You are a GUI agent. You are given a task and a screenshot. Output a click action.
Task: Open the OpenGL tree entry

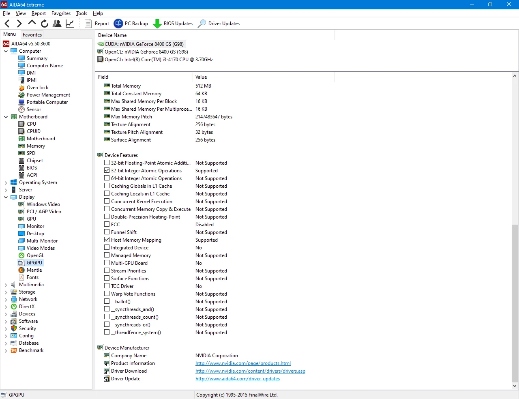click(x=35, y=255)
